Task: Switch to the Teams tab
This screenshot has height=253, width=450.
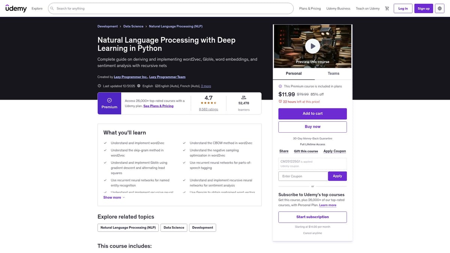Action: (x=333, y=73)
